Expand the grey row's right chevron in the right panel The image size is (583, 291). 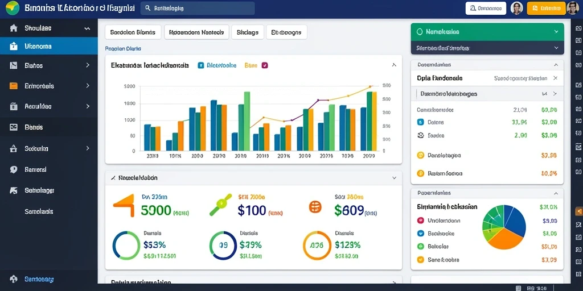[555, 94]
